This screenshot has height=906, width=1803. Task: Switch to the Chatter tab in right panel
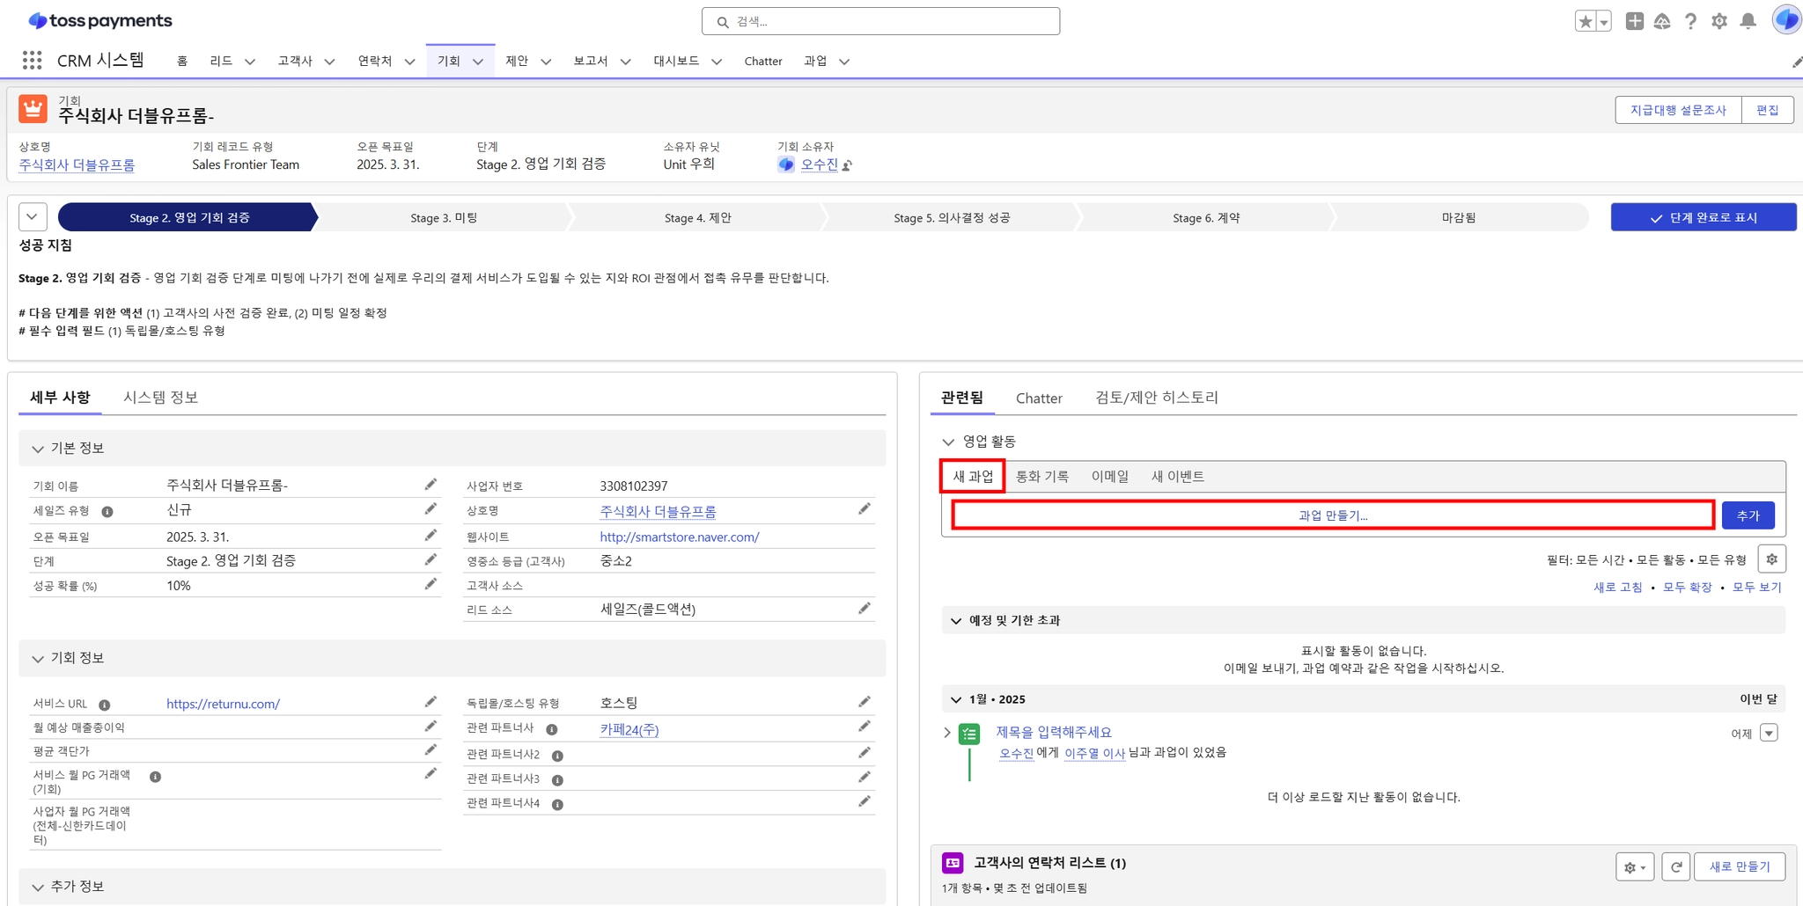[x=1039, y=398]
